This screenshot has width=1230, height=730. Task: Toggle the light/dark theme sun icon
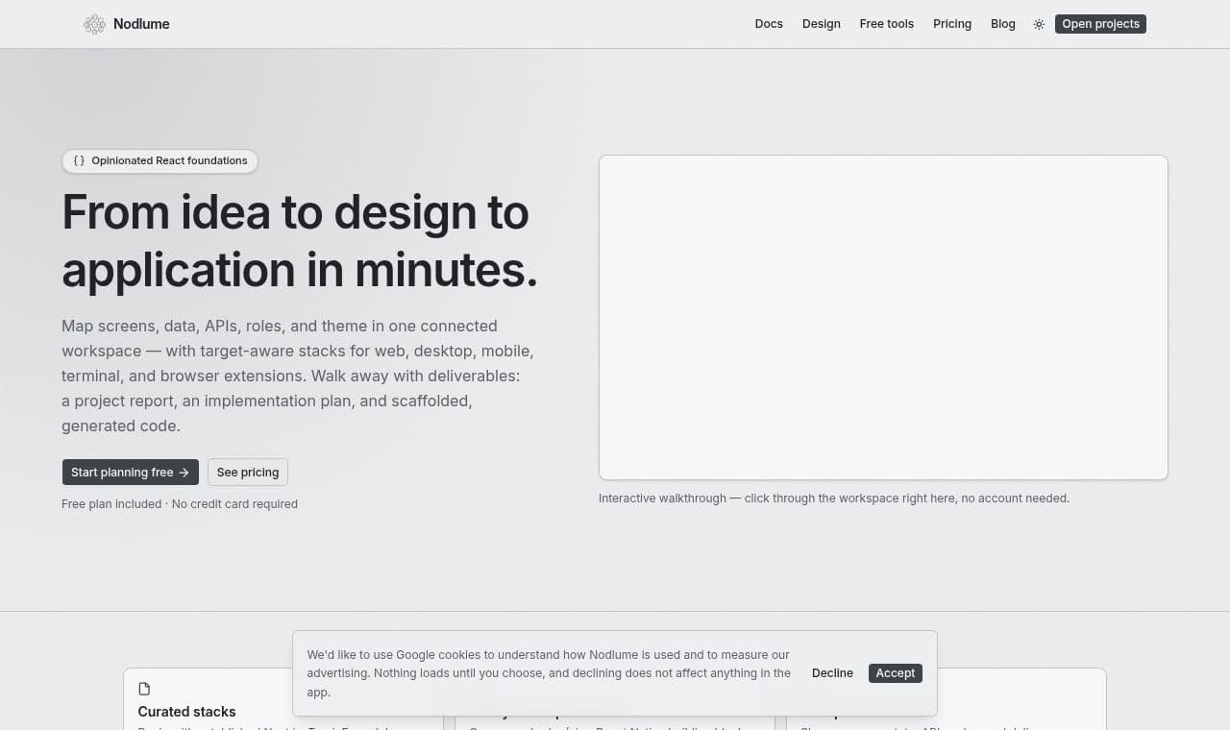click(1039, 24)
